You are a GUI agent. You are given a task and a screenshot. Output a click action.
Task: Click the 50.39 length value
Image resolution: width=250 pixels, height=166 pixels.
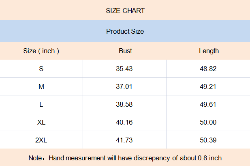point(208,140)
